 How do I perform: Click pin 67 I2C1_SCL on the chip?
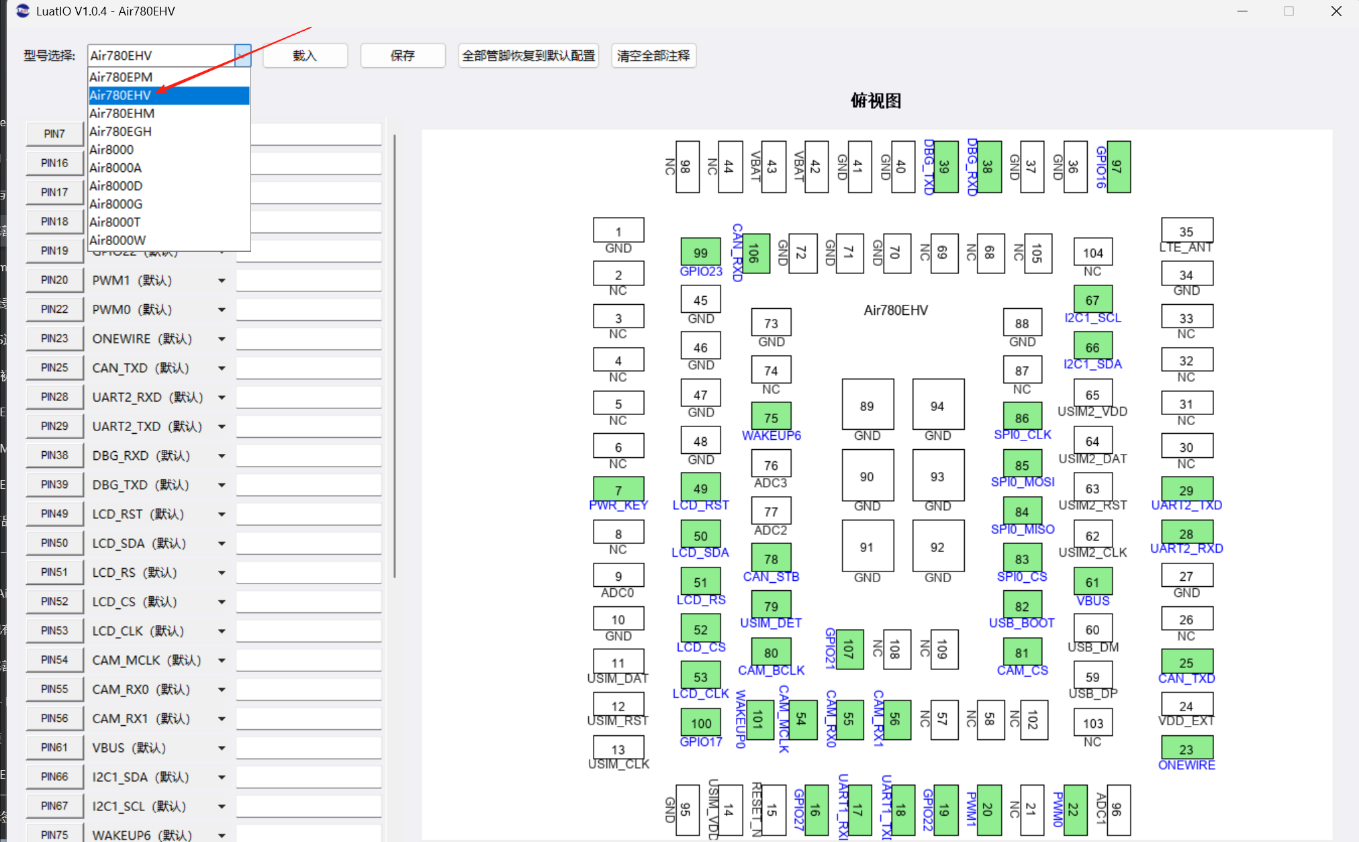1092,299
